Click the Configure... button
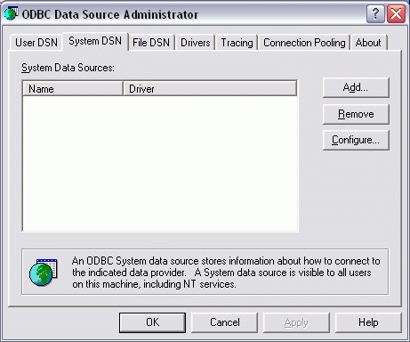The image size is (410, 342). pos(356,140)
